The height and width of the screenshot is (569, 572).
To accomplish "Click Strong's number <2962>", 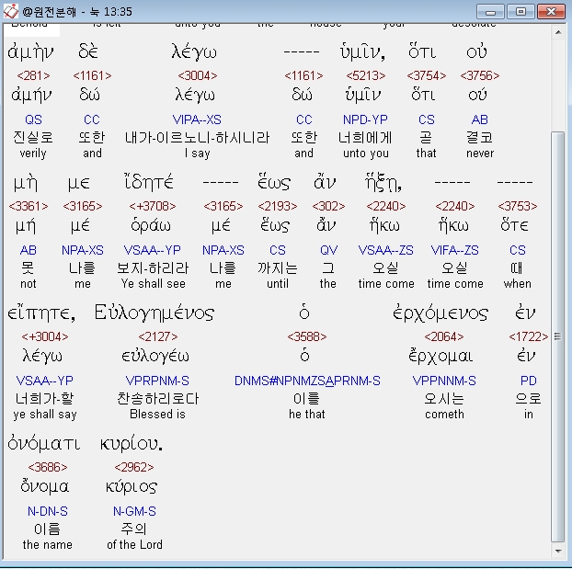I will coord(134,467).
